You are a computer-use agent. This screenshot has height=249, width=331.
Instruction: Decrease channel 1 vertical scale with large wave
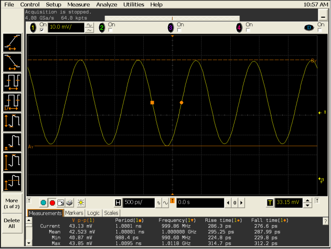89,25
